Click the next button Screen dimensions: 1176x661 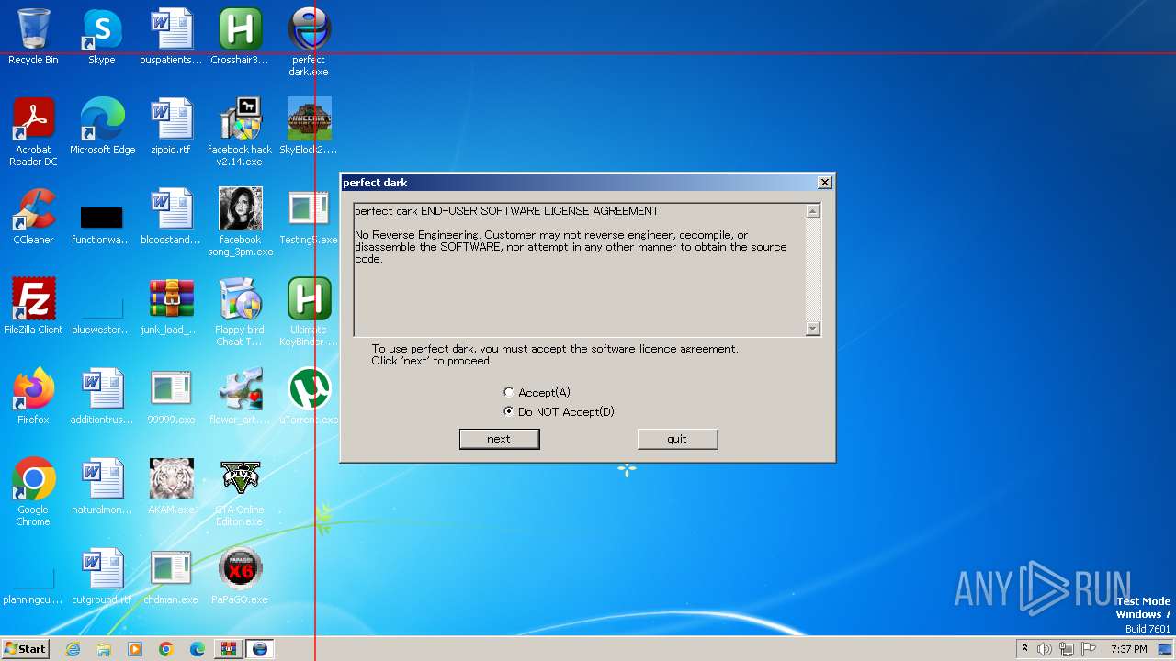[x=499, y=439]
